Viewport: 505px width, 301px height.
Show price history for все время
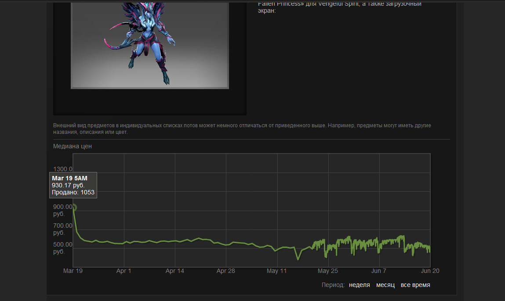(415, 285)
